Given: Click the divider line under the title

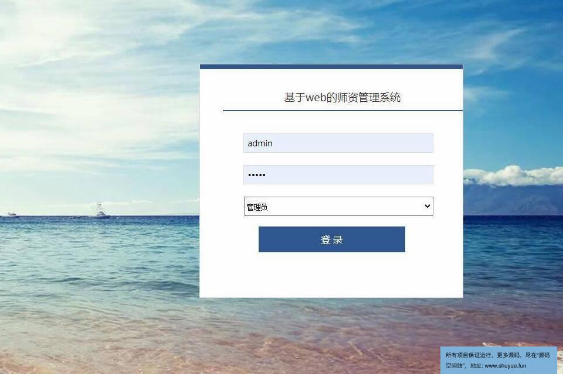Looking at the screenshot, I should [342, 111].
